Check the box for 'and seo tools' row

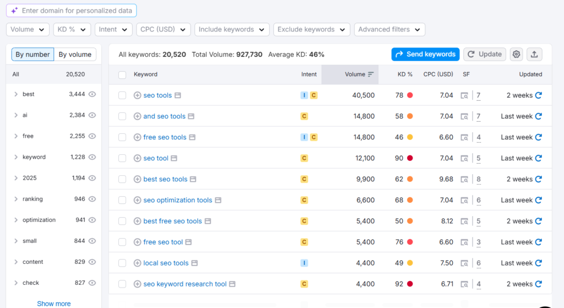coord(122,116)
